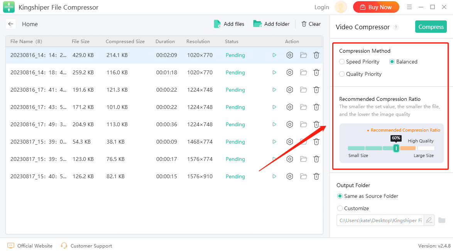
Task: Open settings for the 259.2 KB file
Action: pos(289,72)
